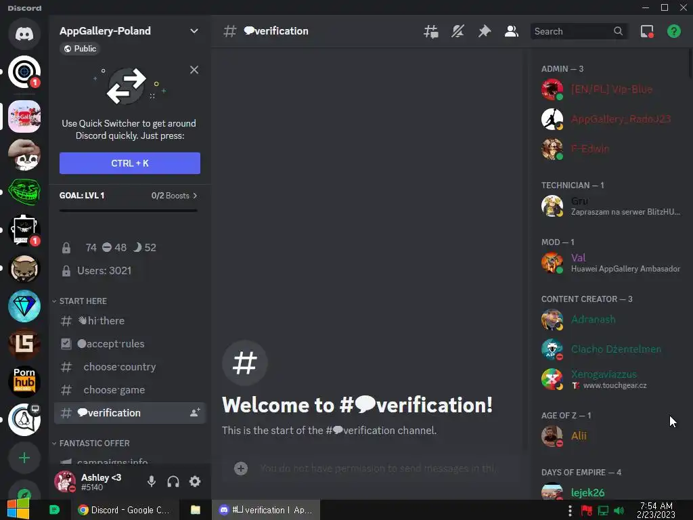This screenshot has height=520, width=693.
Task: Open the hi-there channel
Action: (x=129, y=320)
